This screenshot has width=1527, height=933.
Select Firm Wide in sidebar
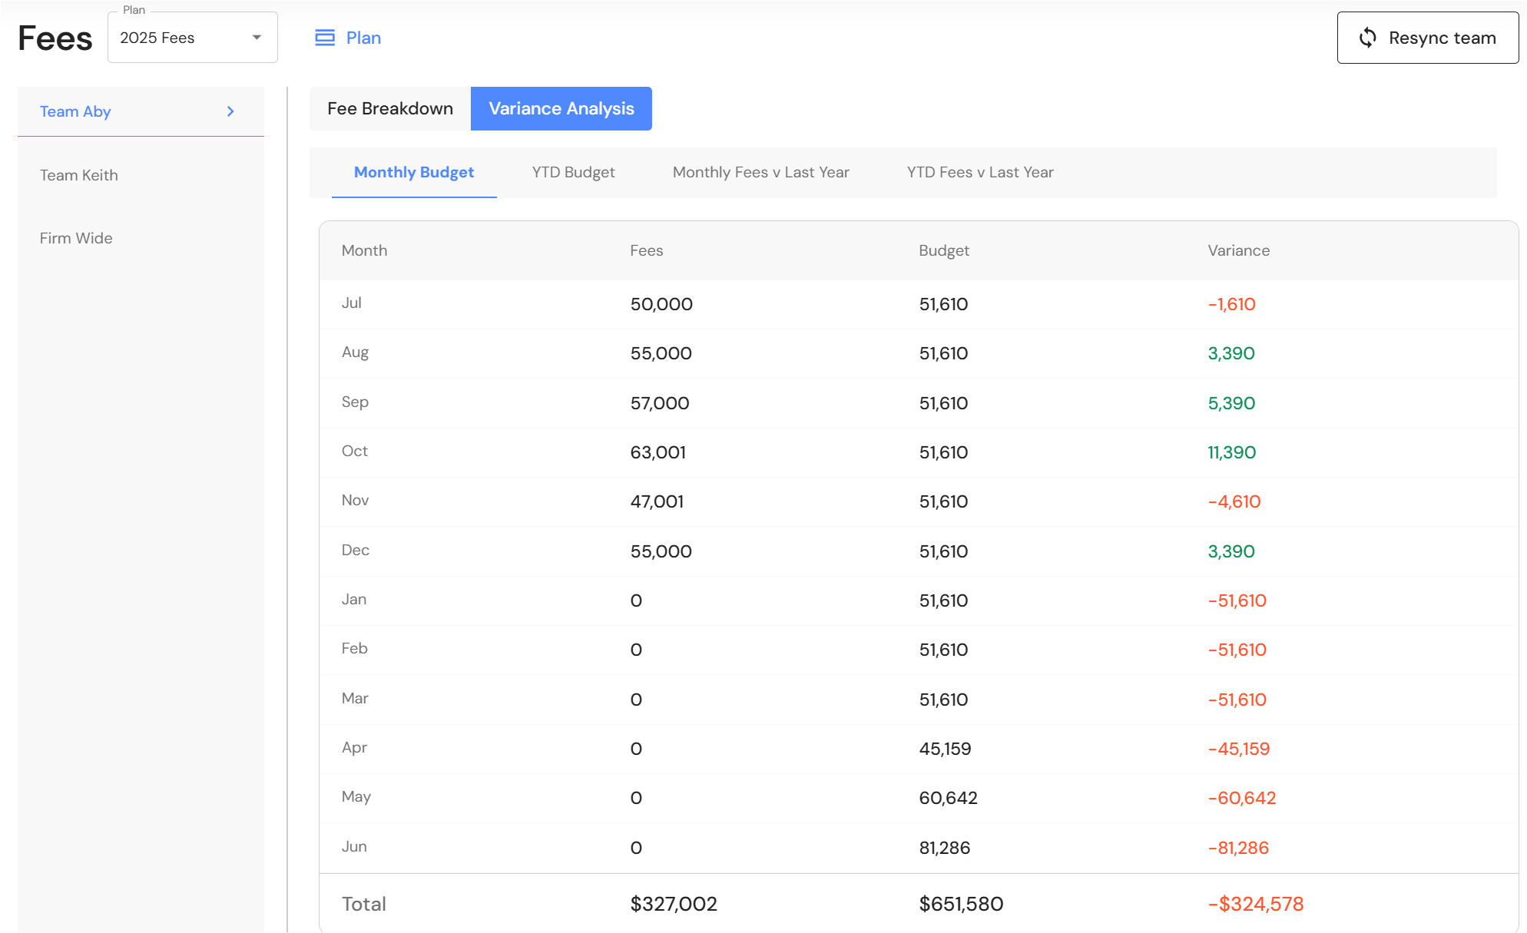pos(76,238)
